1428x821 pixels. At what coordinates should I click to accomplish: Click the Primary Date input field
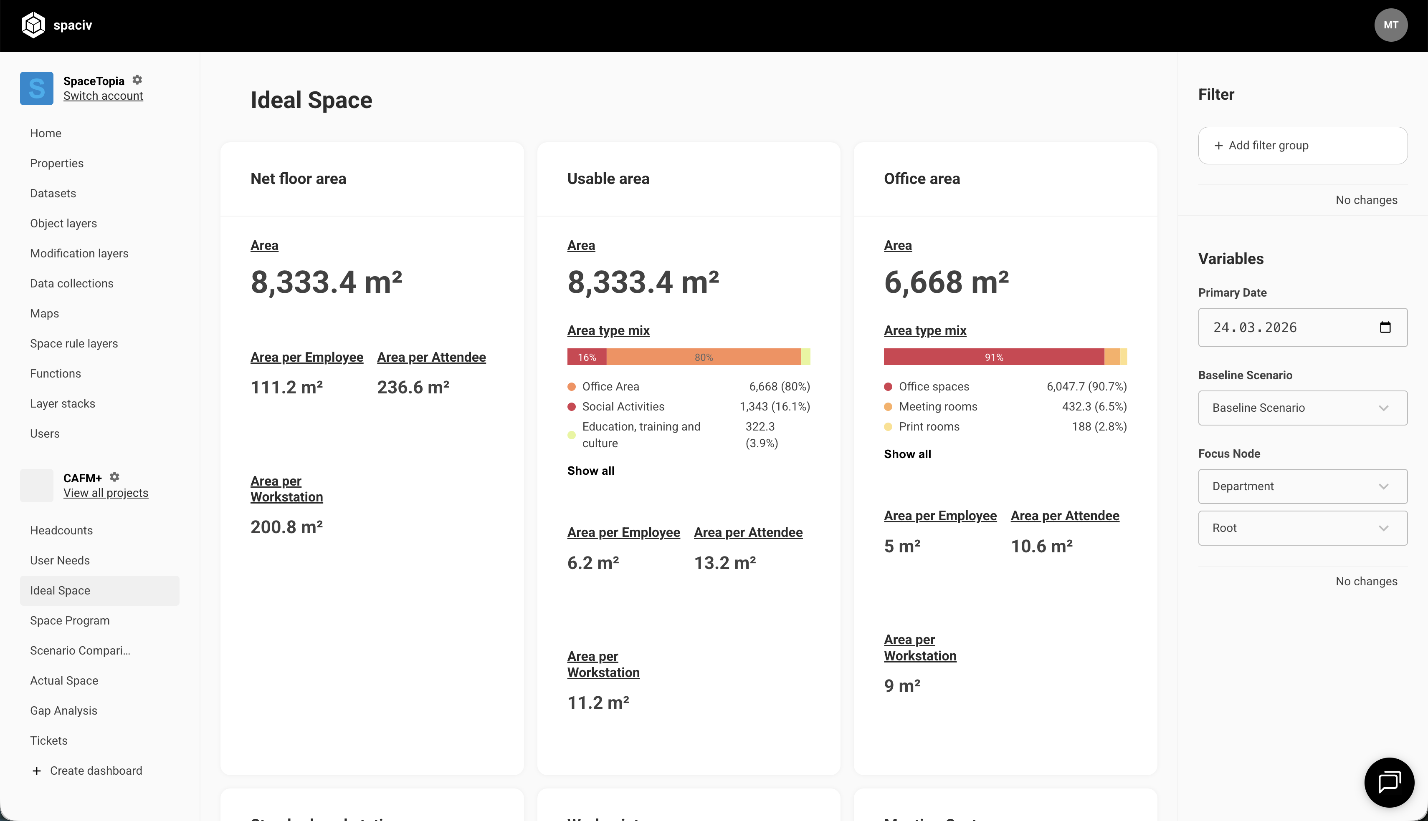(1302, 327)
